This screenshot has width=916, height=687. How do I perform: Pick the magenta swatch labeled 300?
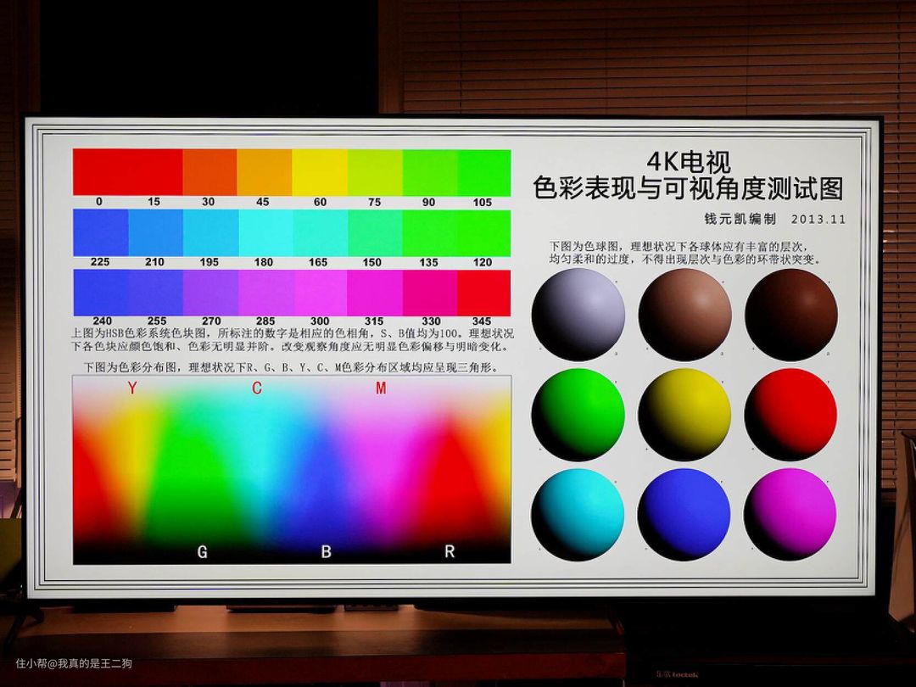(x=320, y=293)
